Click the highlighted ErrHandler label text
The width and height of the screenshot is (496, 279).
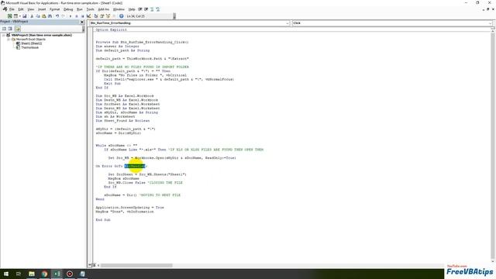point(135,166)
